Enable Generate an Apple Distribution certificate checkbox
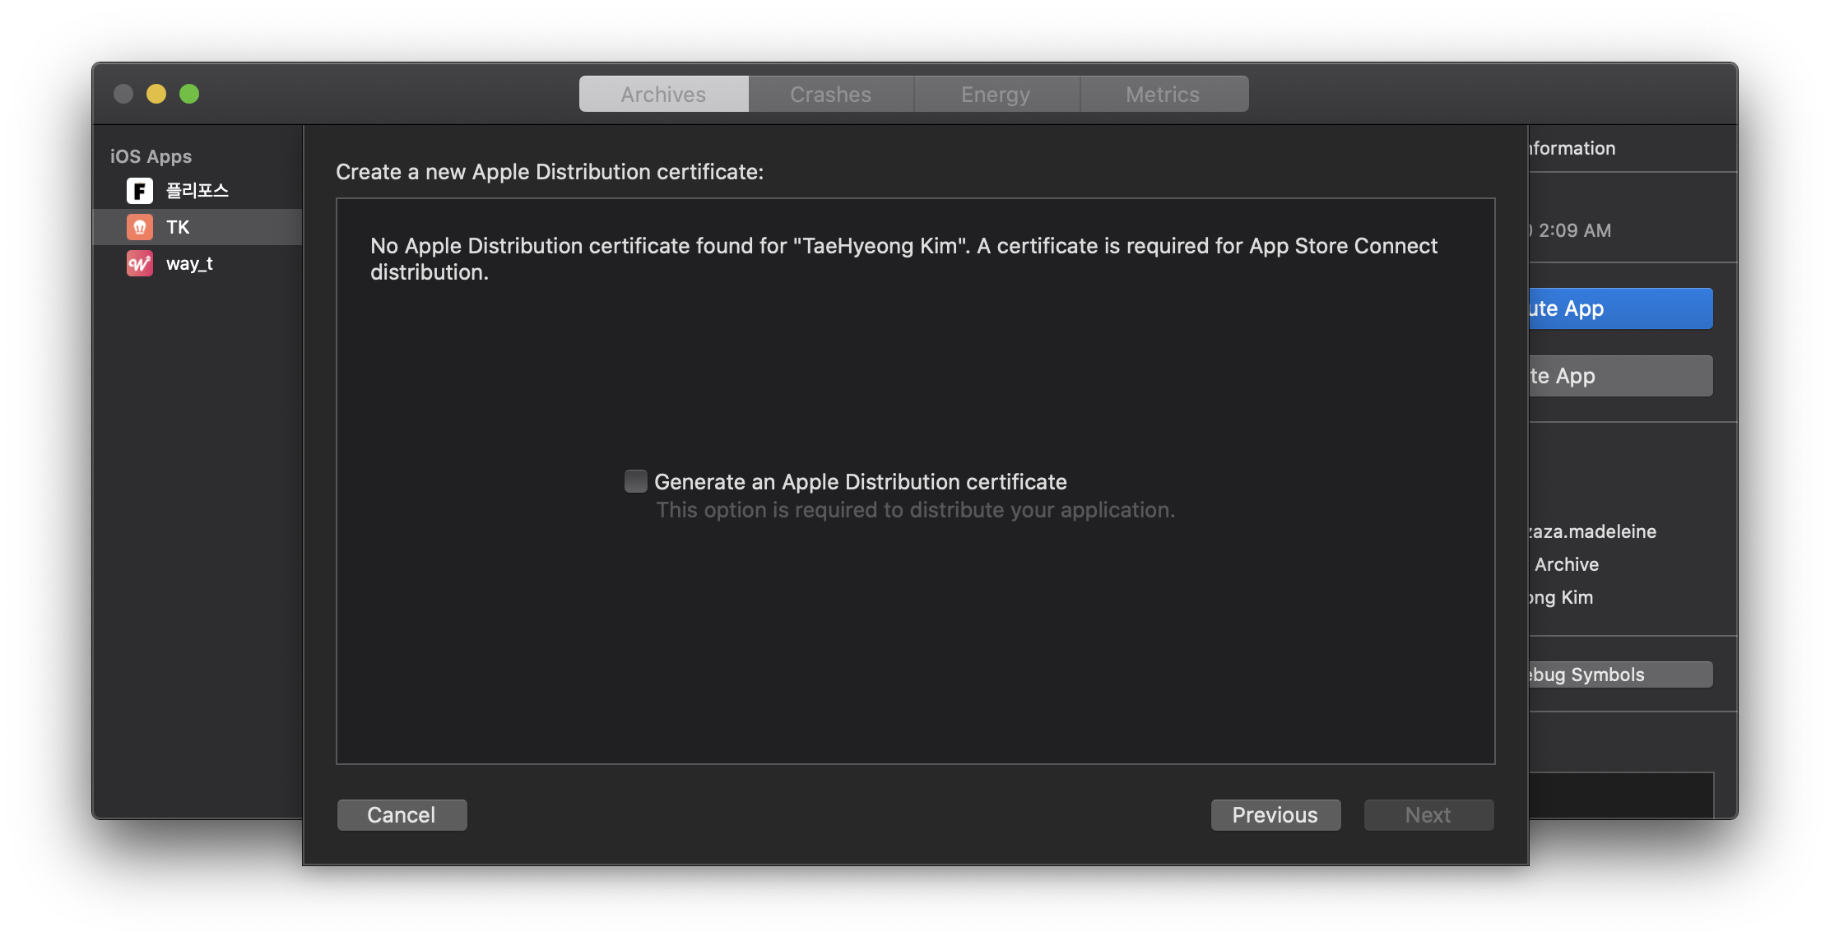 [635, 481]
